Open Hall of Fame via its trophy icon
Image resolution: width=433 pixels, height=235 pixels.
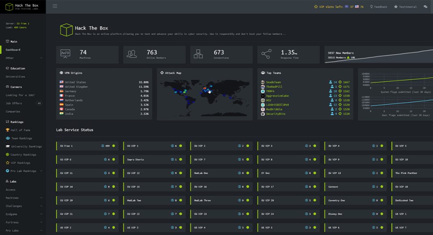click(x=8, y=130)
